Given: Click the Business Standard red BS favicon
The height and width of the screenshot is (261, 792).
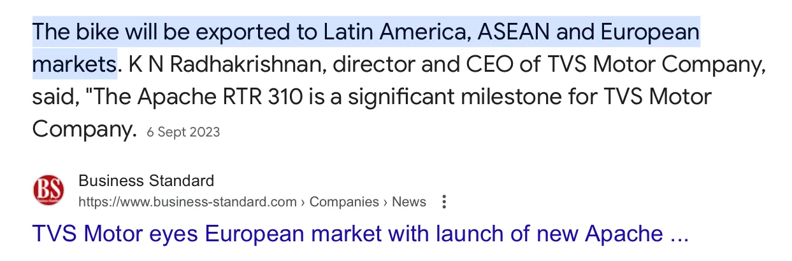Looking at the screenshot, I should coord(48,191).
